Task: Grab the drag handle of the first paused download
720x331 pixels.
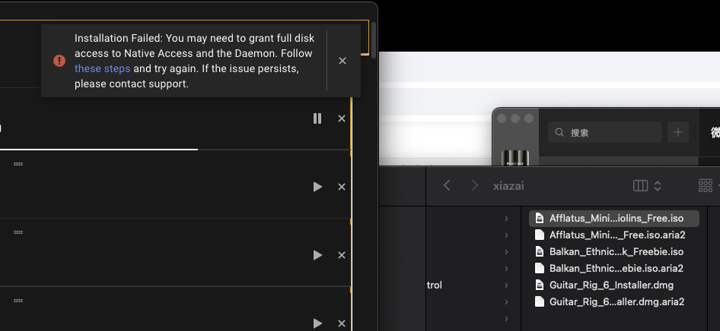Action: coord(18,164)
